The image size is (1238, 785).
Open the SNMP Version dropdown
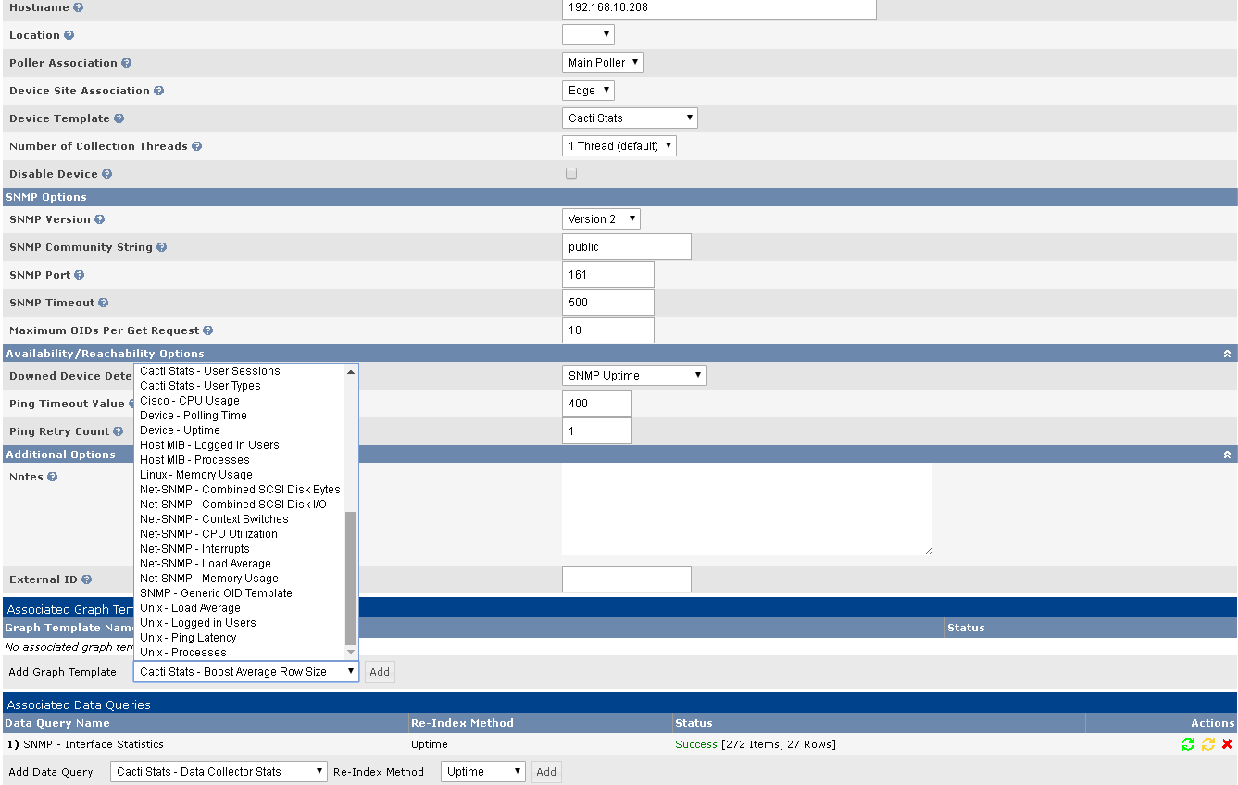coord(601,218)
